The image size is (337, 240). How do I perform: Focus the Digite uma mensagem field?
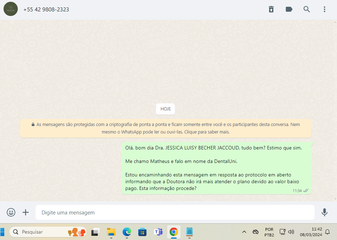tap(175, 212)
